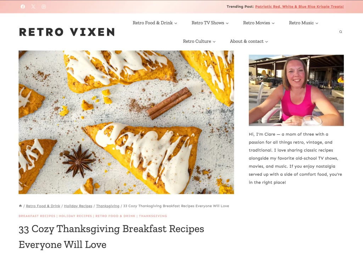363x257 pixels.
Task: Expand the Retro Food & Drink chevron
Action: click(x=176, y=23)
